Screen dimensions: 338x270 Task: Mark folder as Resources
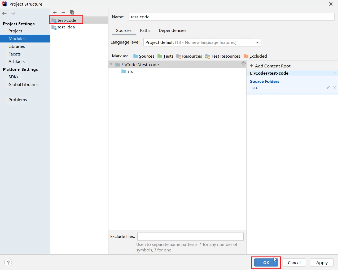(x=189, y=56)
